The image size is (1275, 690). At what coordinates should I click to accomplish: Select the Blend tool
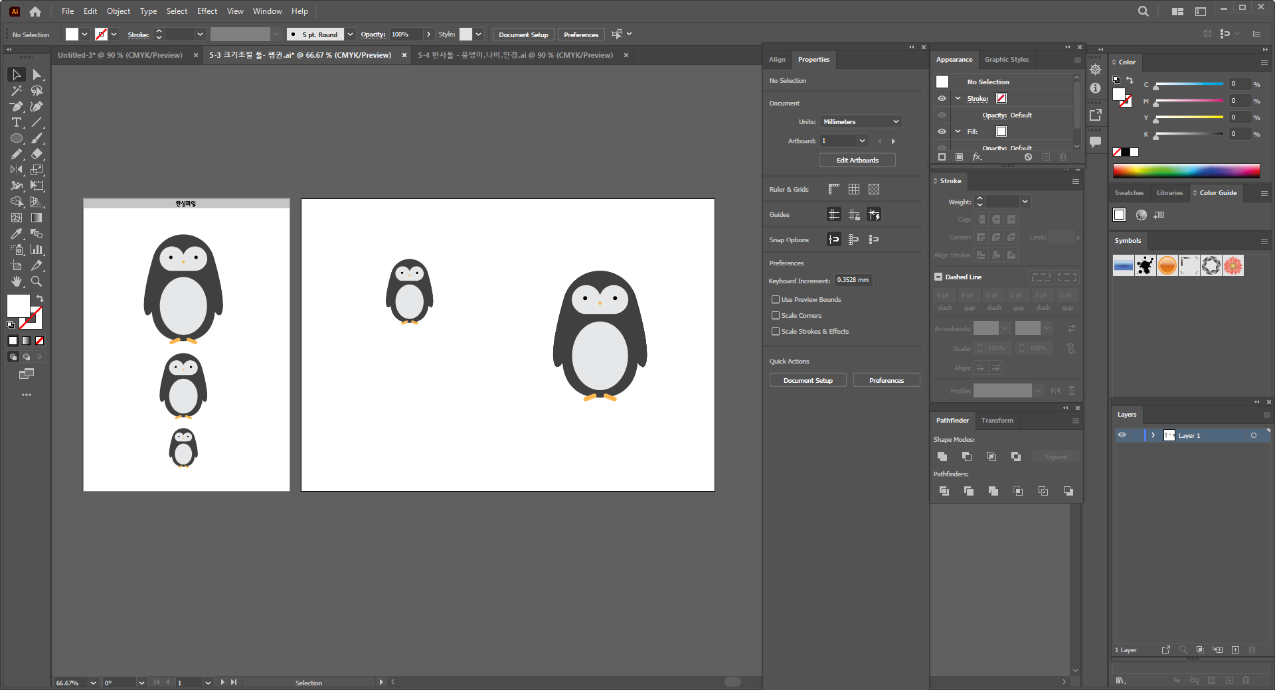[37, 234]
